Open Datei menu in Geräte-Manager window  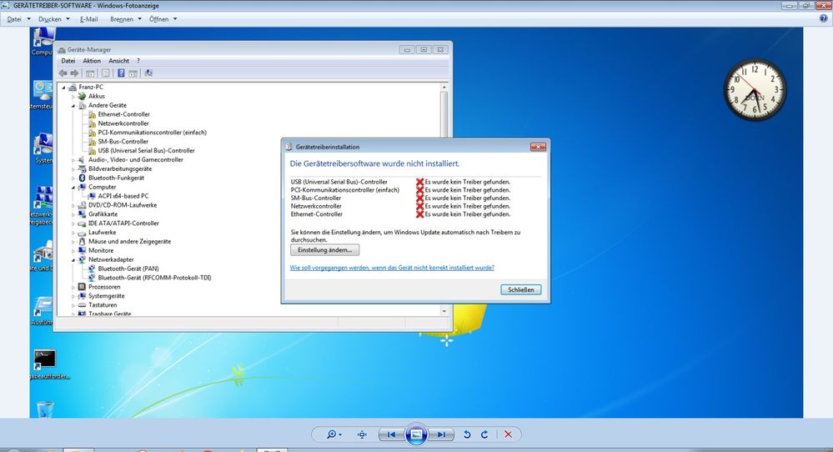pyautogui.click(x=68, y=61)
